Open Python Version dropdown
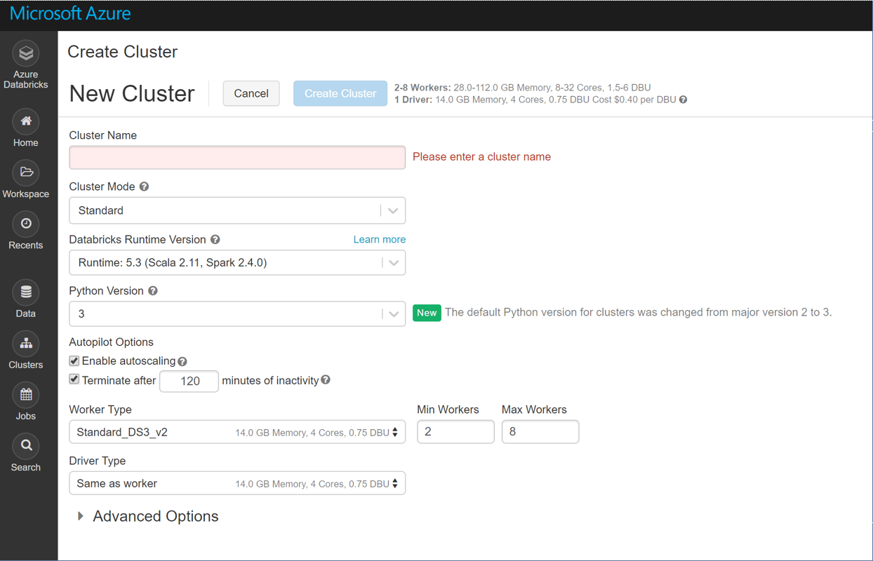 coord(237,313)
